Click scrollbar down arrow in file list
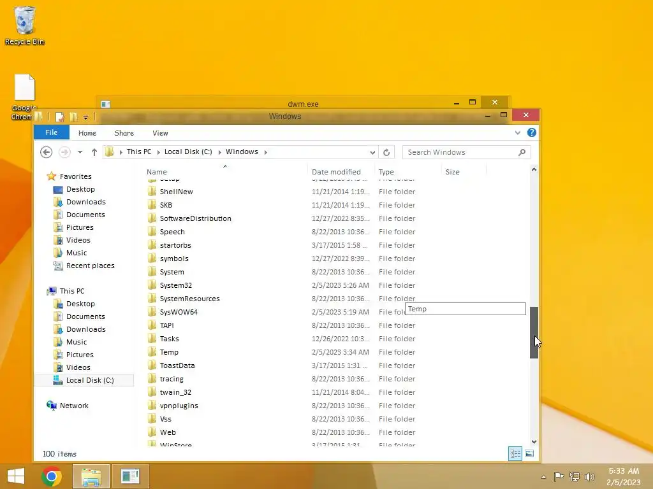Viewport: 653px width, 489px height. pyautogui.click(x=534, y=442)
